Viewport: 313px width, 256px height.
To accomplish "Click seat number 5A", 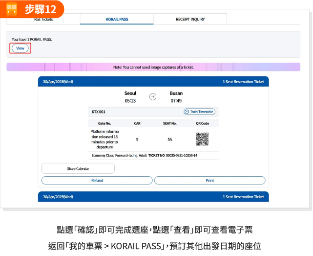I will pos(169,140).
